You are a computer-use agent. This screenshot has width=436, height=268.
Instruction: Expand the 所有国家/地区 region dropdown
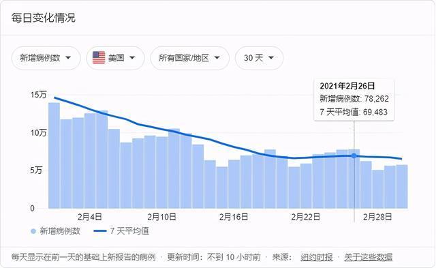click(x=189, y=58)
